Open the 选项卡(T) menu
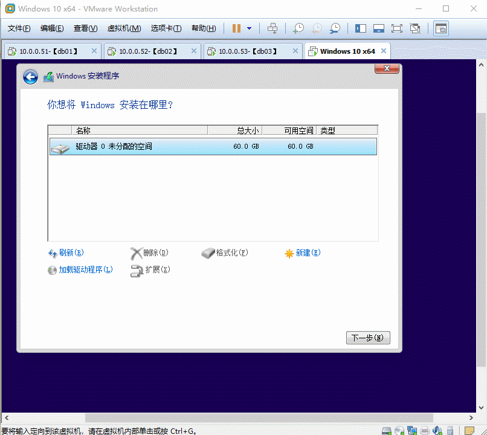Screen dimensions: 487x435 tap(166, 28)
